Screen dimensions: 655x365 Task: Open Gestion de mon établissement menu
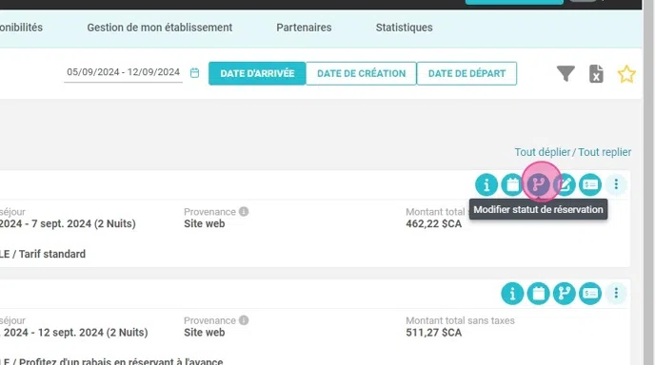pyautogui.click(x=160, y=28)
